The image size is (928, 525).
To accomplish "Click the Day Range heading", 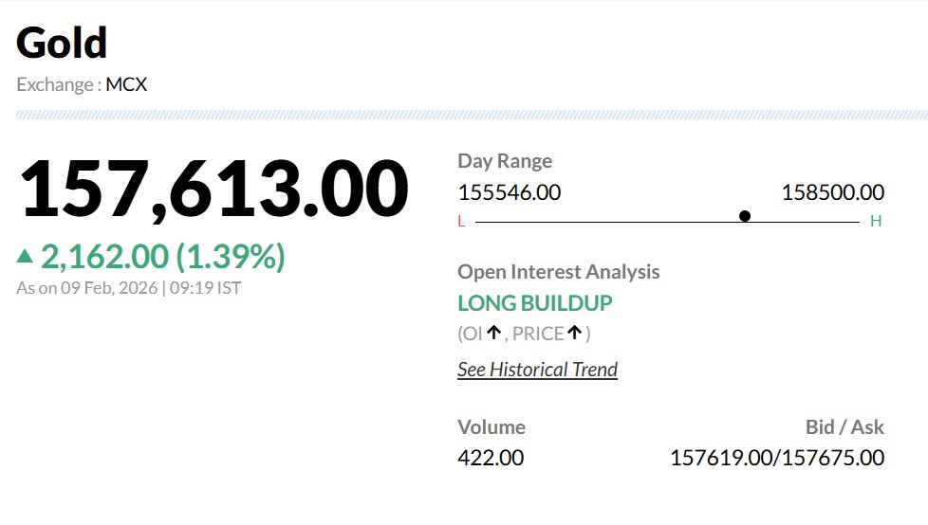I will click(505, 161).
